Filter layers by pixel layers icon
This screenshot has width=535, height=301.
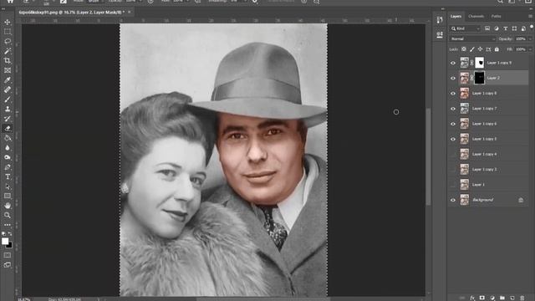tap(487, 28)
